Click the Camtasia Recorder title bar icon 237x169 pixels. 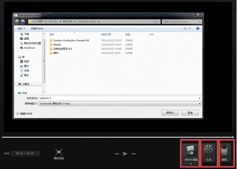(15, 15)
